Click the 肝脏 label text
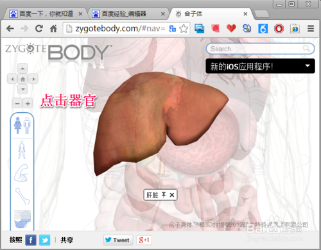Viewport: 321px width, 250px height. click(x=152, y=195)
